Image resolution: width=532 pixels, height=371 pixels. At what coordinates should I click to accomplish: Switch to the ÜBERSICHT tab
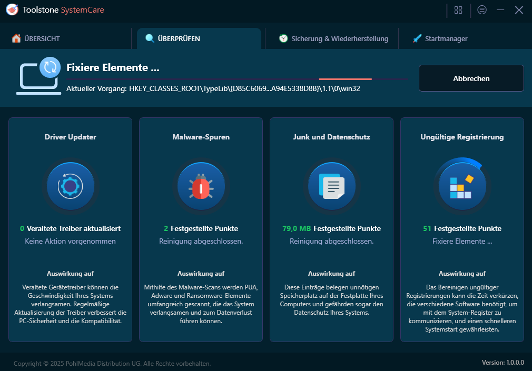36,38
